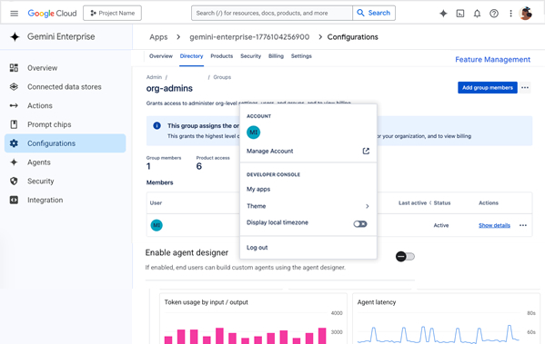This screenshot has width=545, height=344.
Task: Click the MI user avatar in members table
Action: pyautogui.click(x=156, y=225)
